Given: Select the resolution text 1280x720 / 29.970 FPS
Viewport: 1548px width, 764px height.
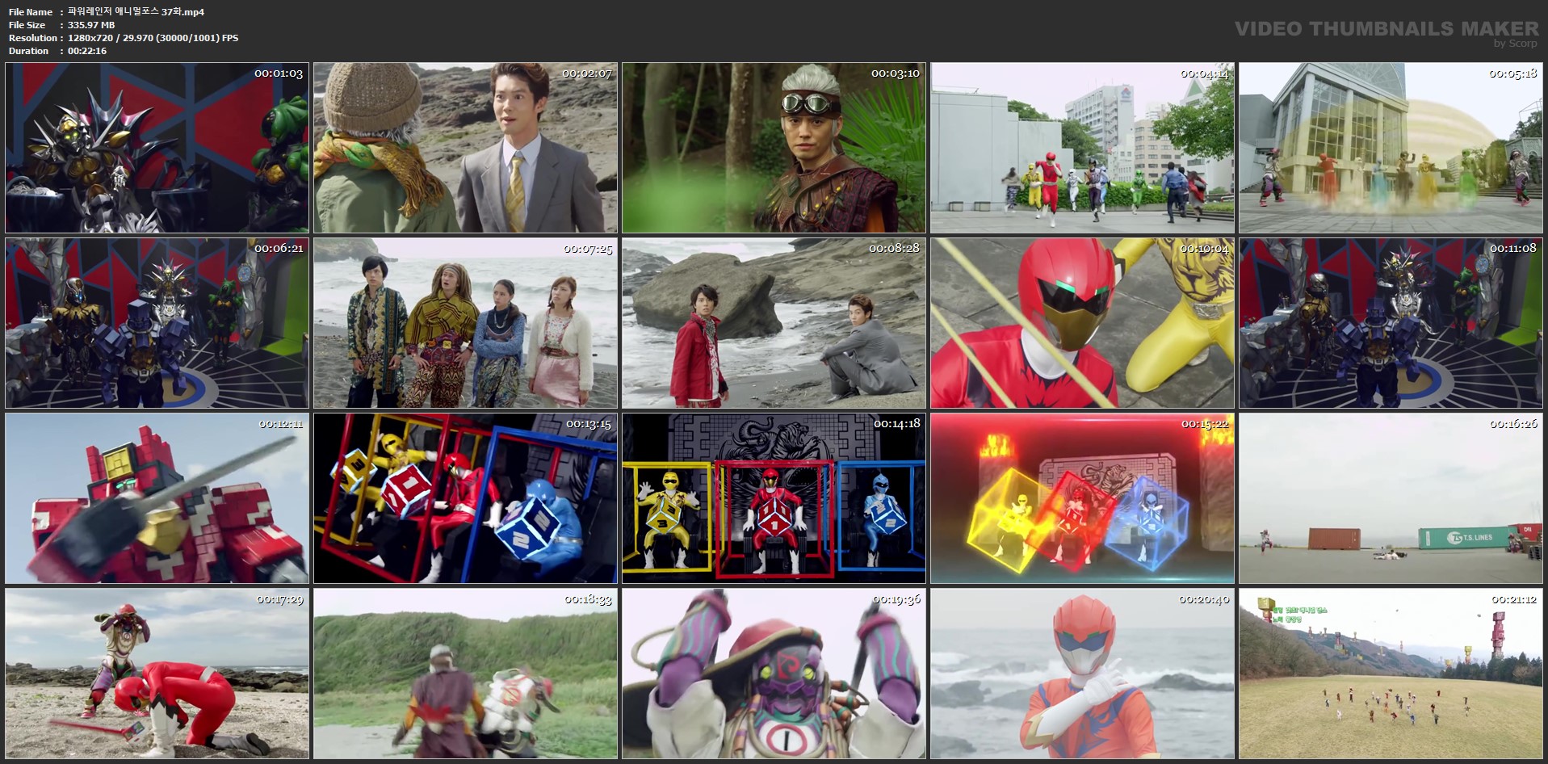Looking at the screenshot, I should (153, 38).
